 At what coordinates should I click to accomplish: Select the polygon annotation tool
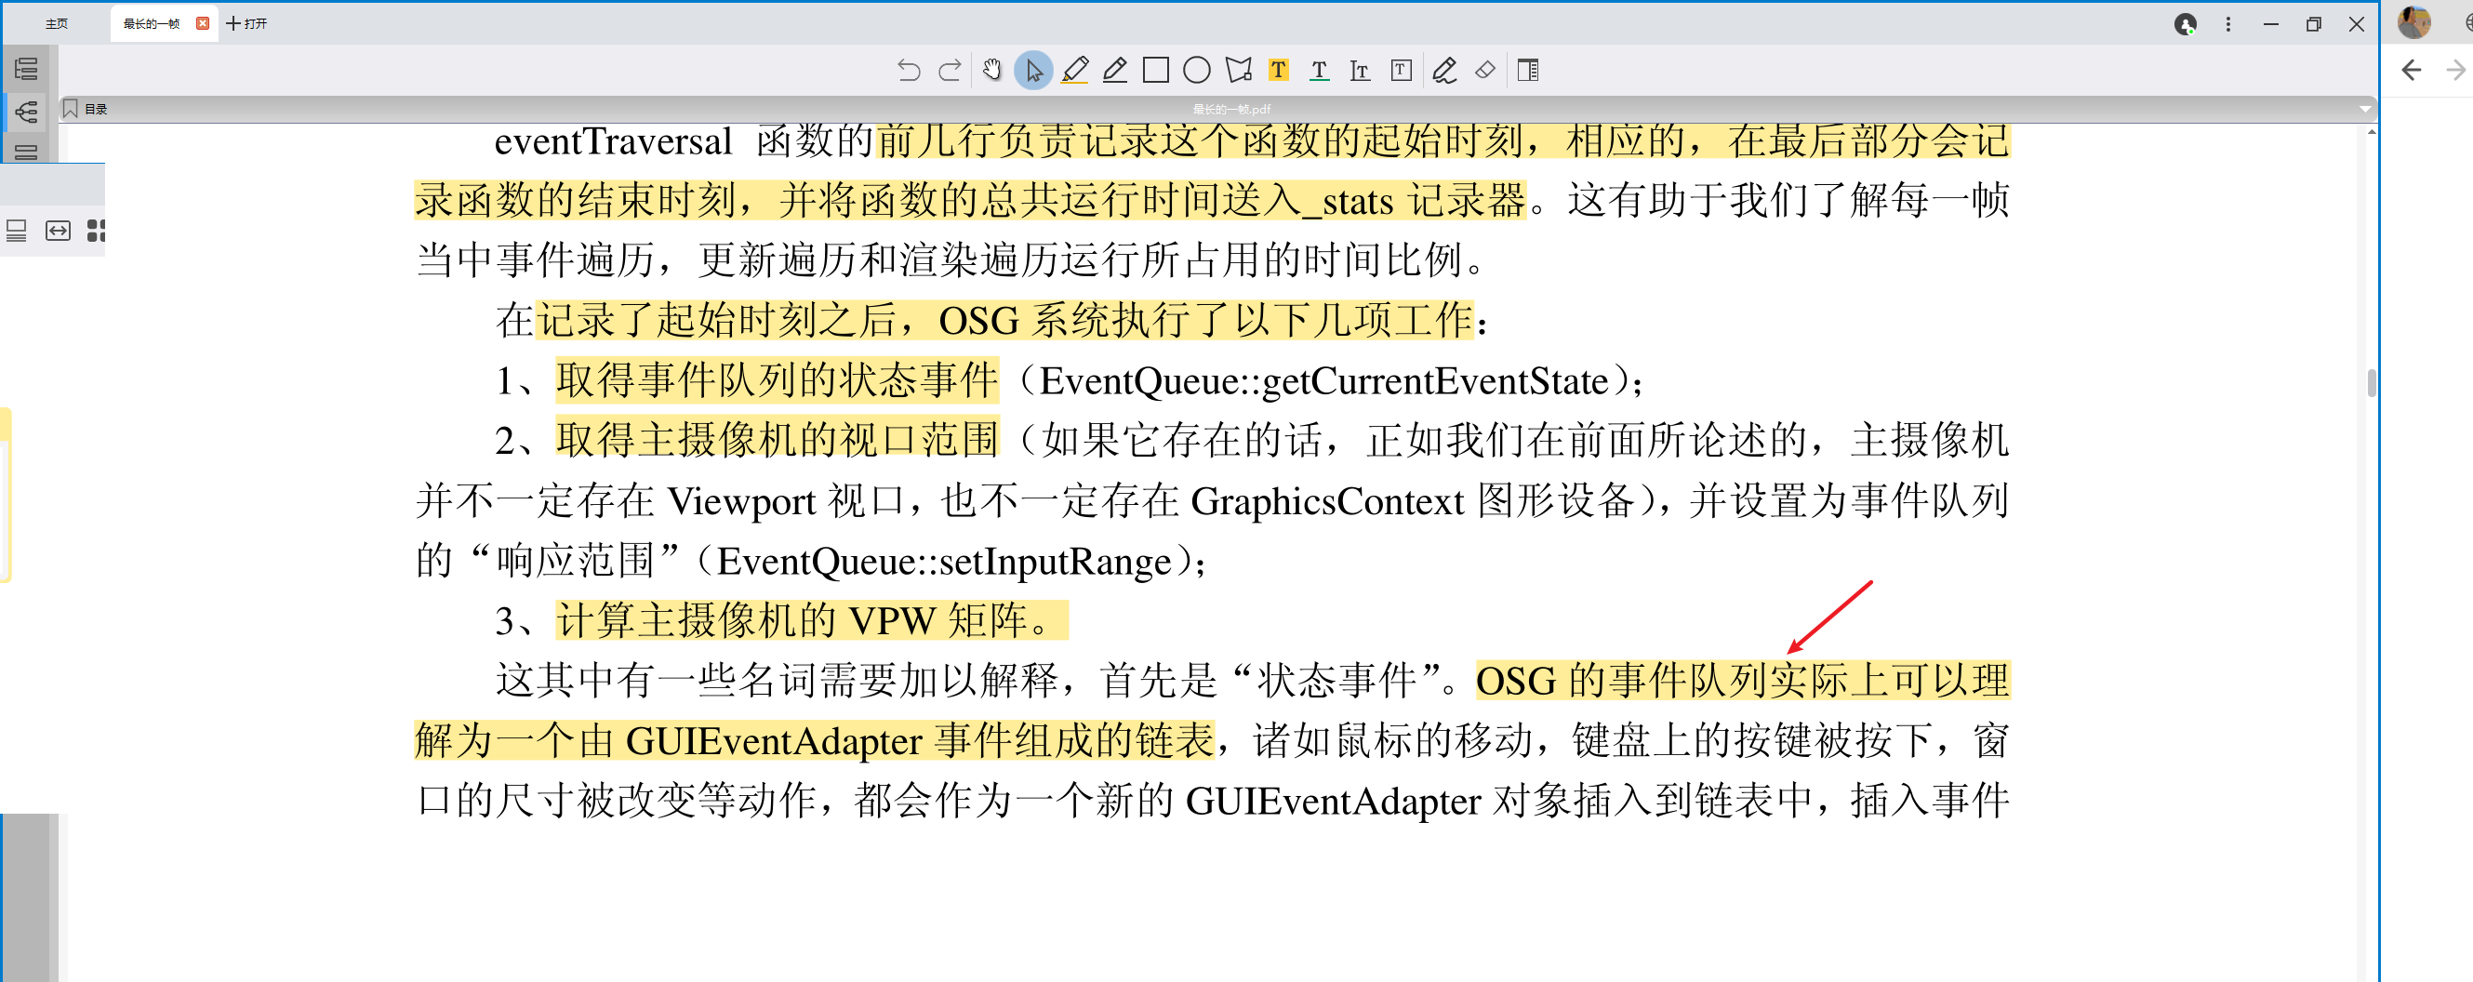1237,69
